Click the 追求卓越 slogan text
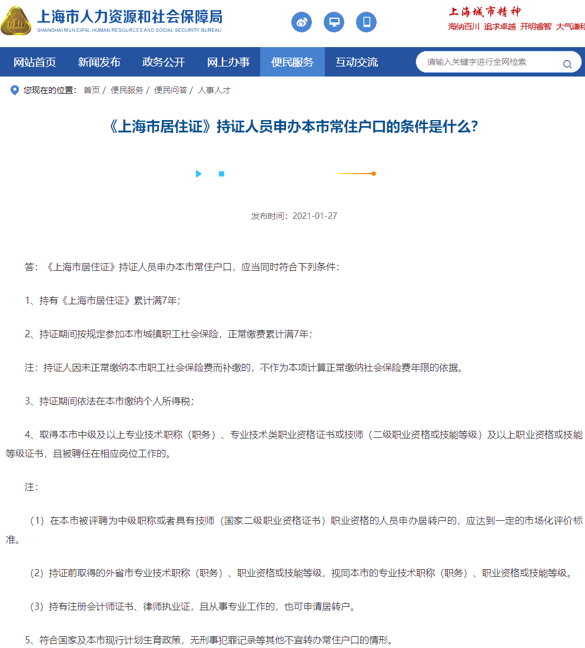This screenshot has height=648, width=585. (500, 26)
